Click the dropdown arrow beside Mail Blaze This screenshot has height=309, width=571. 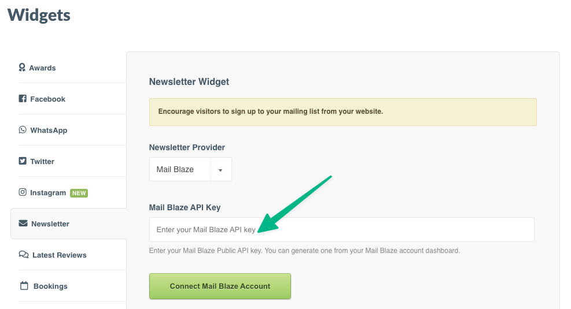coord(220,170)
